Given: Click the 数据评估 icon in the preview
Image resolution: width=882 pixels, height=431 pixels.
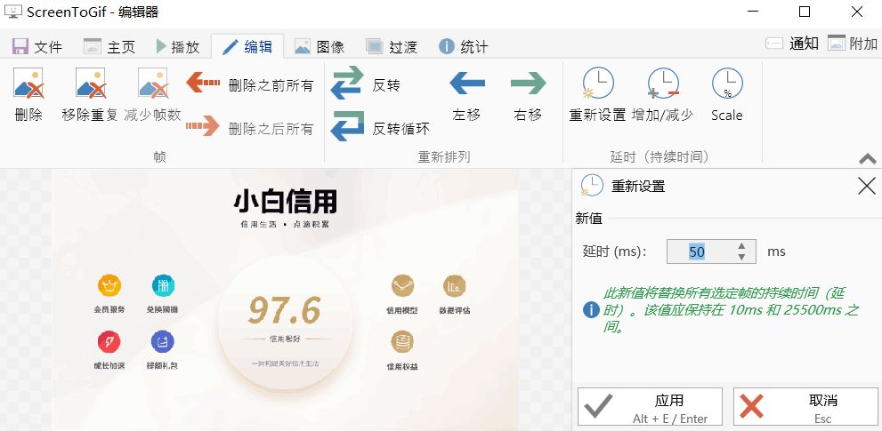Looking at the screenshot, I should (455, 285).
